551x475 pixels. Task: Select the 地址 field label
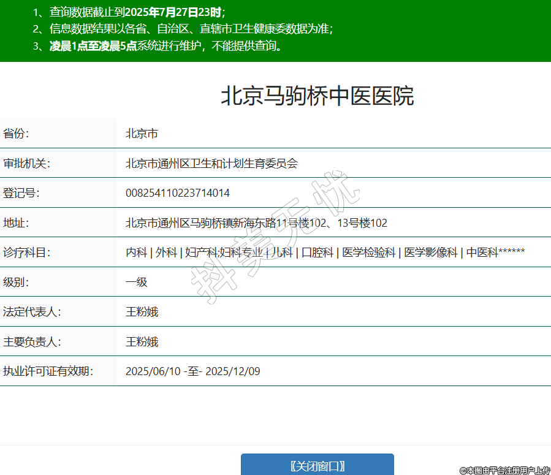[17, 223]
